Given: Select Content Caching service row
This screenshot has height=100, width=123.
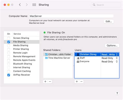Looking at the screenshot, I should pos(22,71).
